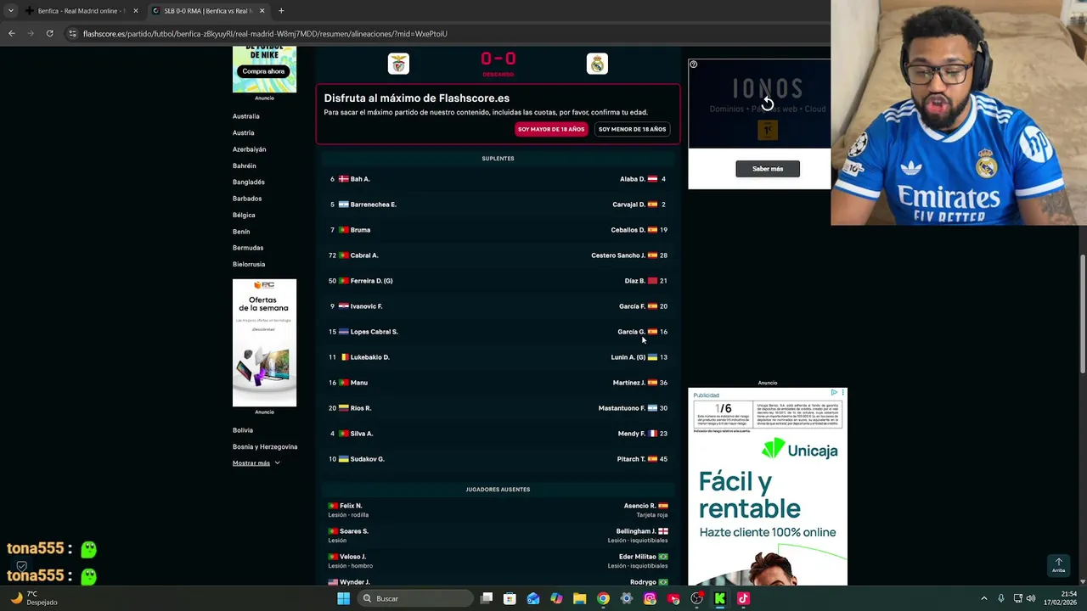The width and height of the screenshot is (1087, 611).
Task: Open Benín in country list
Action: coord(241,232)
